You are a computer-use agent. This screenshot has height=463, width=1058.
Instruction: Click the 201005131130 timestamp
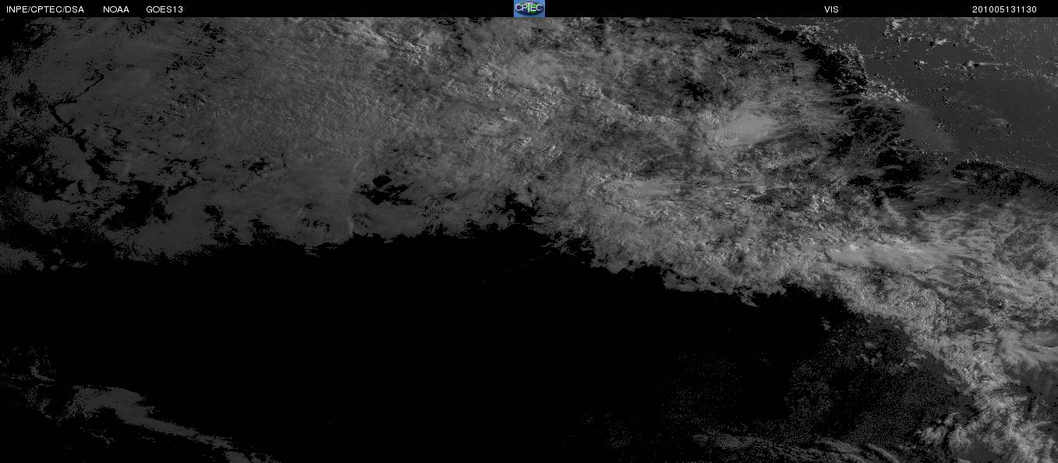pyautogui.click(x=1004, y=9)
